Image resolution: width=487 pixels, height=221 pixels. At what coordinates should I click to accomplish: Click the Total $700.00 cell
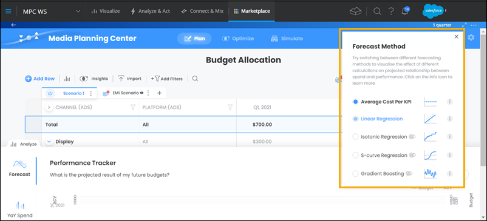262,125
